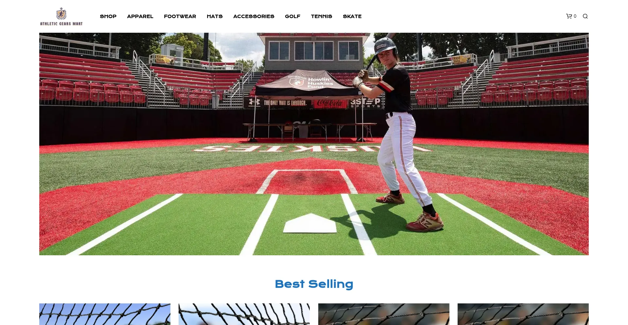The height and width of the screenshot is (325, 628).
Task: Click the baseball batter hero banner
Action: coord(314,144)
